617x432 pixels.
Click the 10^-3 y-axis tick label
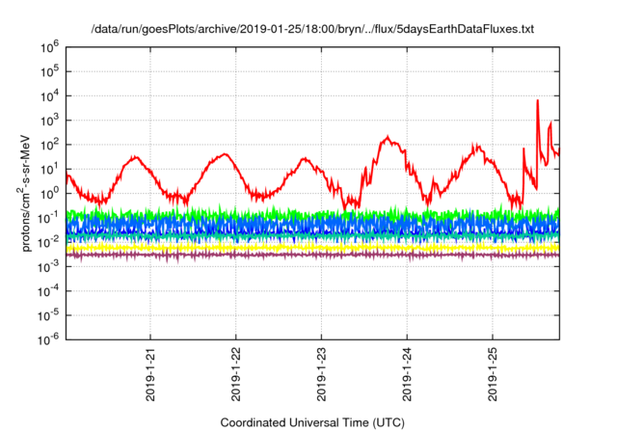pos(48,267)
